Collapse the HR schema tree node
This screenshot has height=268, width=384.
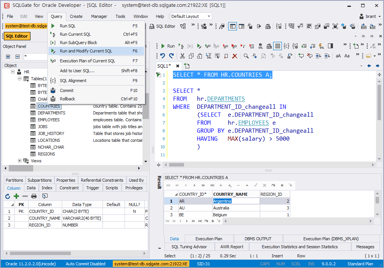[x=13, y=72]
